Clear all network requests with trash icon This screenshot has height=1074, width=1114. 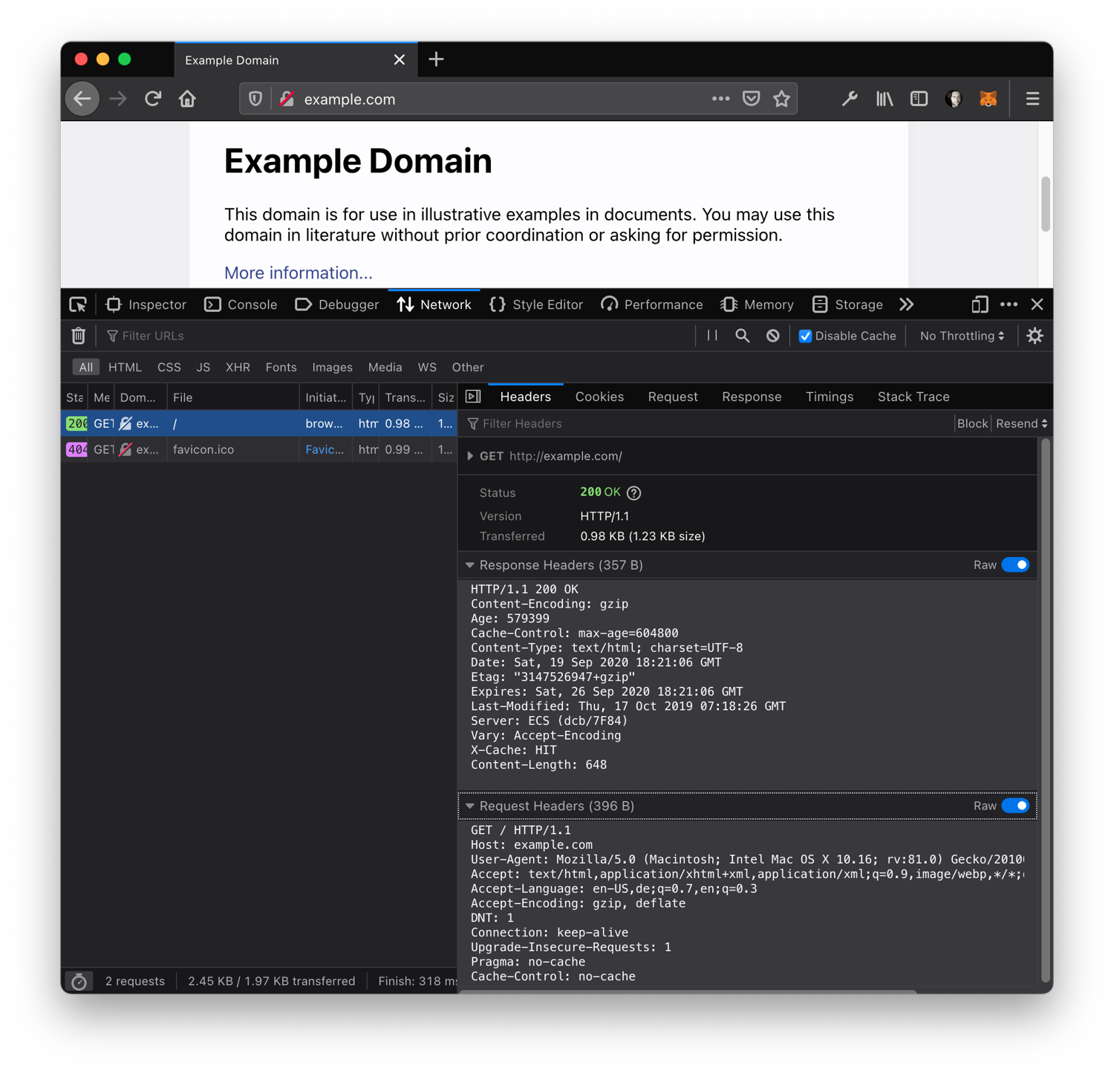pos(78,336)
